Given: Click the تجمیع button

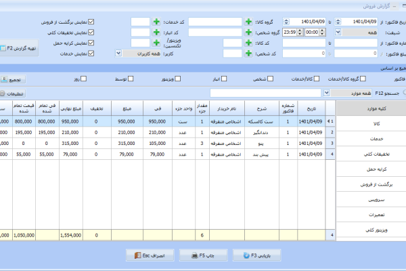Looking at the screenshot, I should pos(12,80).
